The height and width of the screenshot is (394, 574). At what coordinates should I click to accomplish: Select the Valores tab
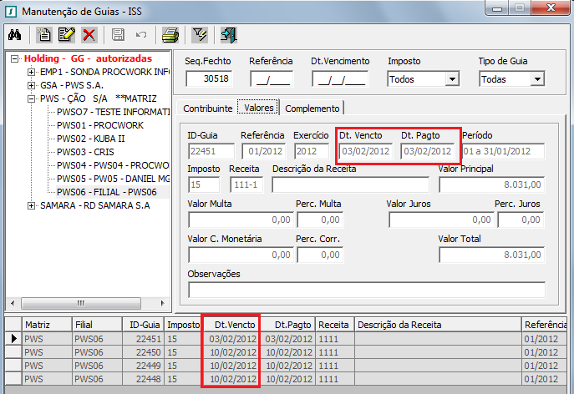259,108
